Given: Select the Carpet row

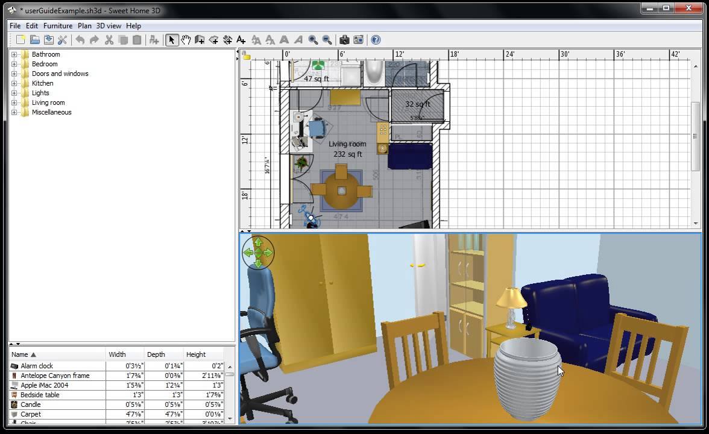Looking at the screenshot, I should 117,414.
